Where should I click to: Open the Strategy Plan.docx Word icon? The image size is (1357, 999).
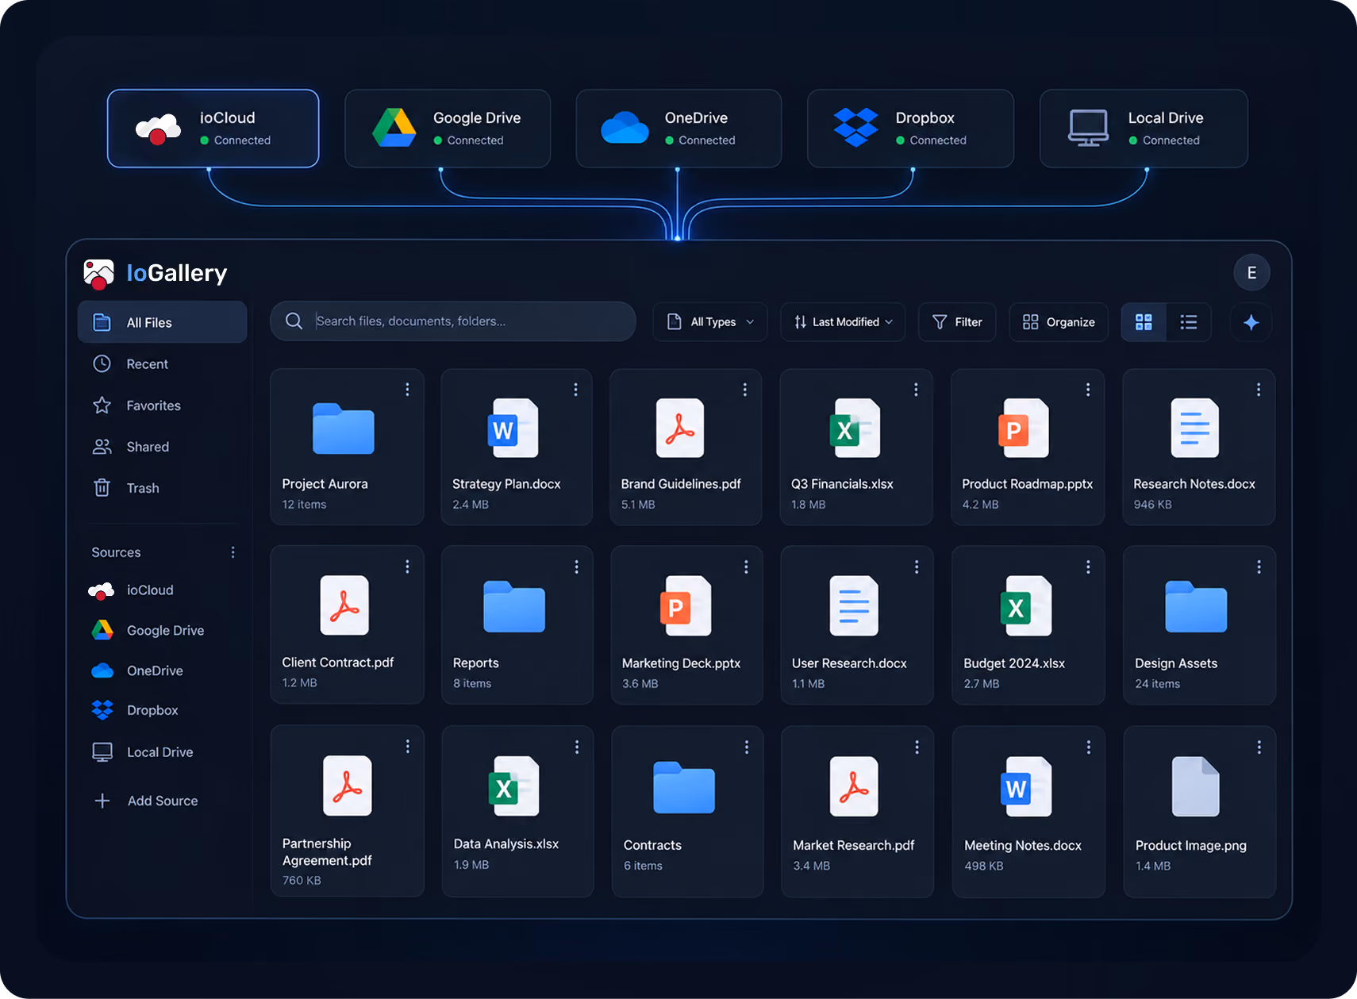point(513,428)
